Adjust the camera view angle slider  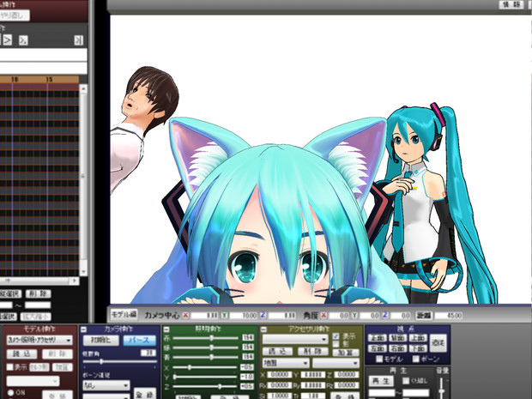click(x=120, y=362)
